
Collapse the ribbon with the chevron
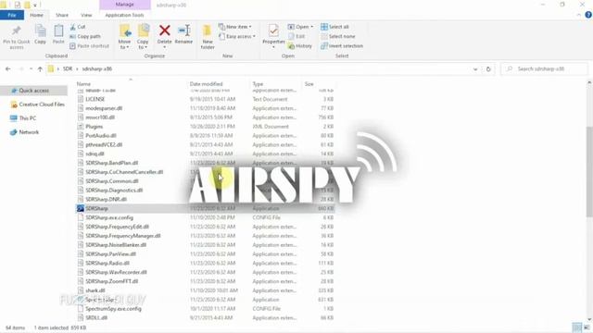tap(578, 15)
